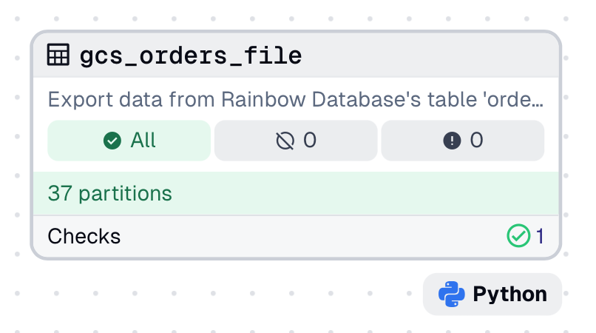Click the green check passed icon in the Checks row
Image resolution: width=596 pixels, height=333 pixels.
point(518,236)
